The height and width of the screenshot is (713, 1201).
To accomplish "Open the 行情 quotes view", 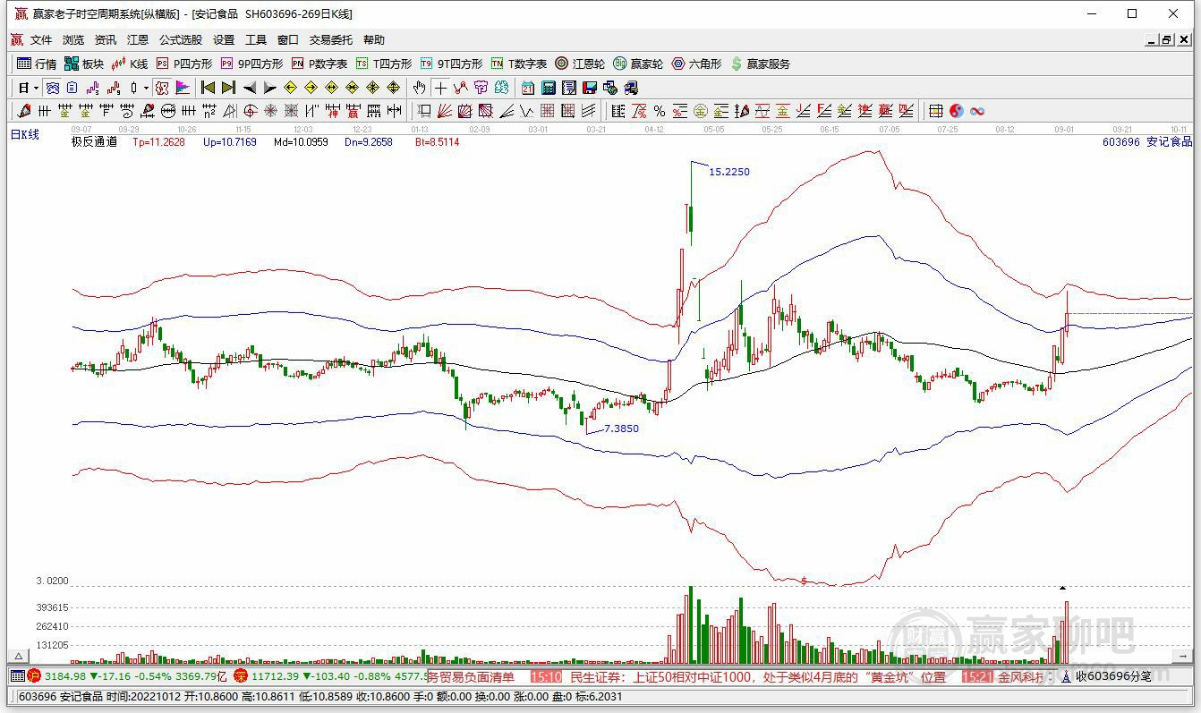I will [x=37, y=64].
